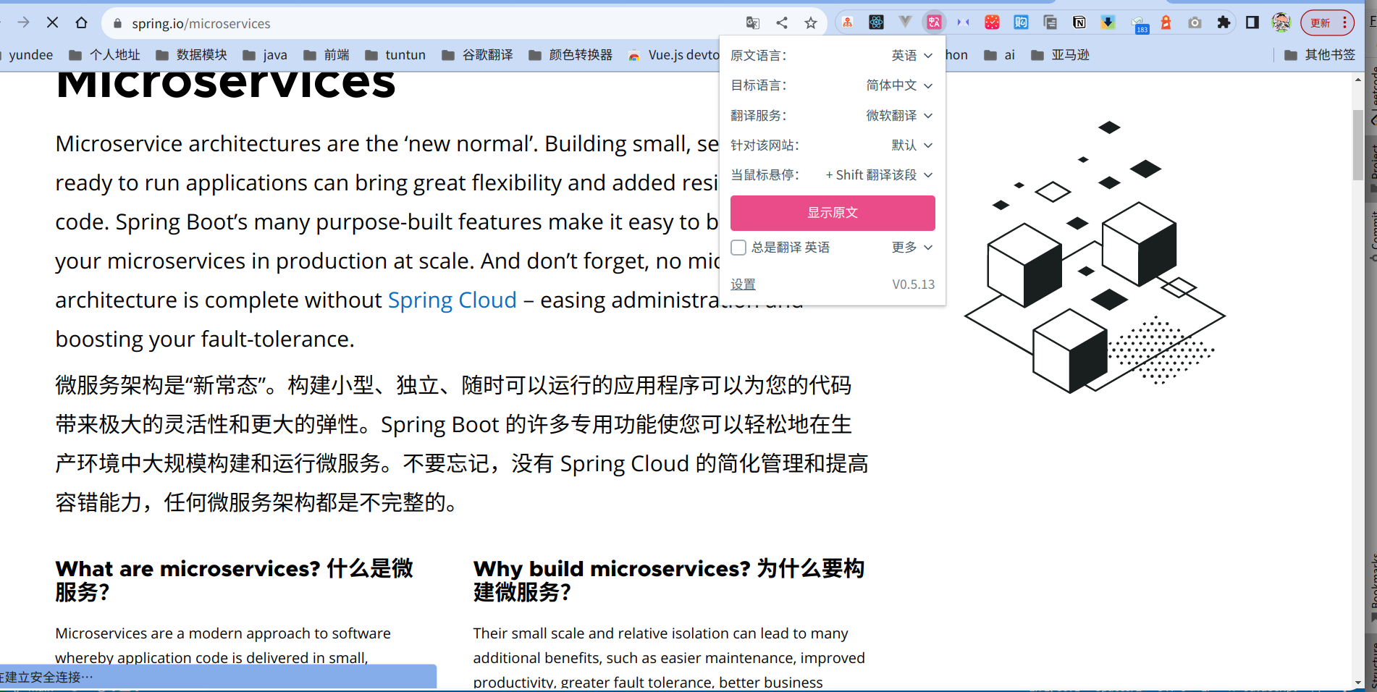Open the gray copy-pages extension icon
This screenshot has height=692, width=1377.
(1050, 23)
